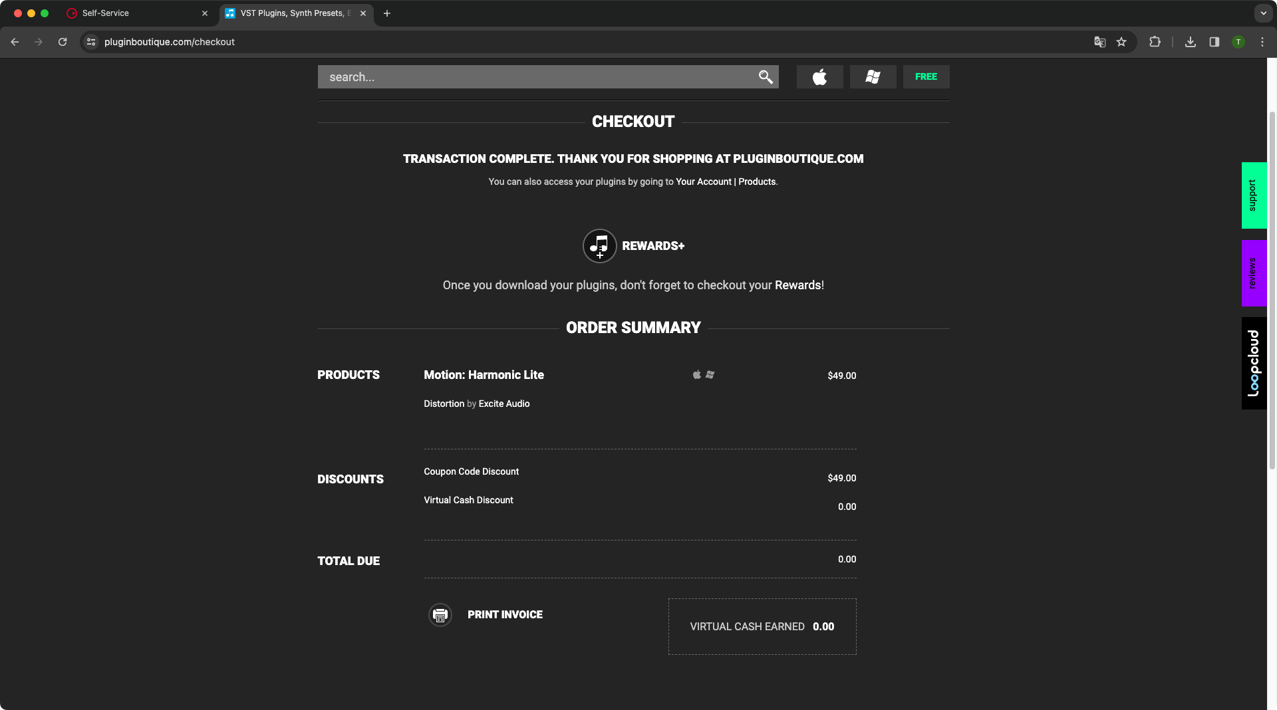Viewport: 1277px width, 710px height.
Task: Expand the tab search dropdown arrow
Action: click(x=1263, y=13)
